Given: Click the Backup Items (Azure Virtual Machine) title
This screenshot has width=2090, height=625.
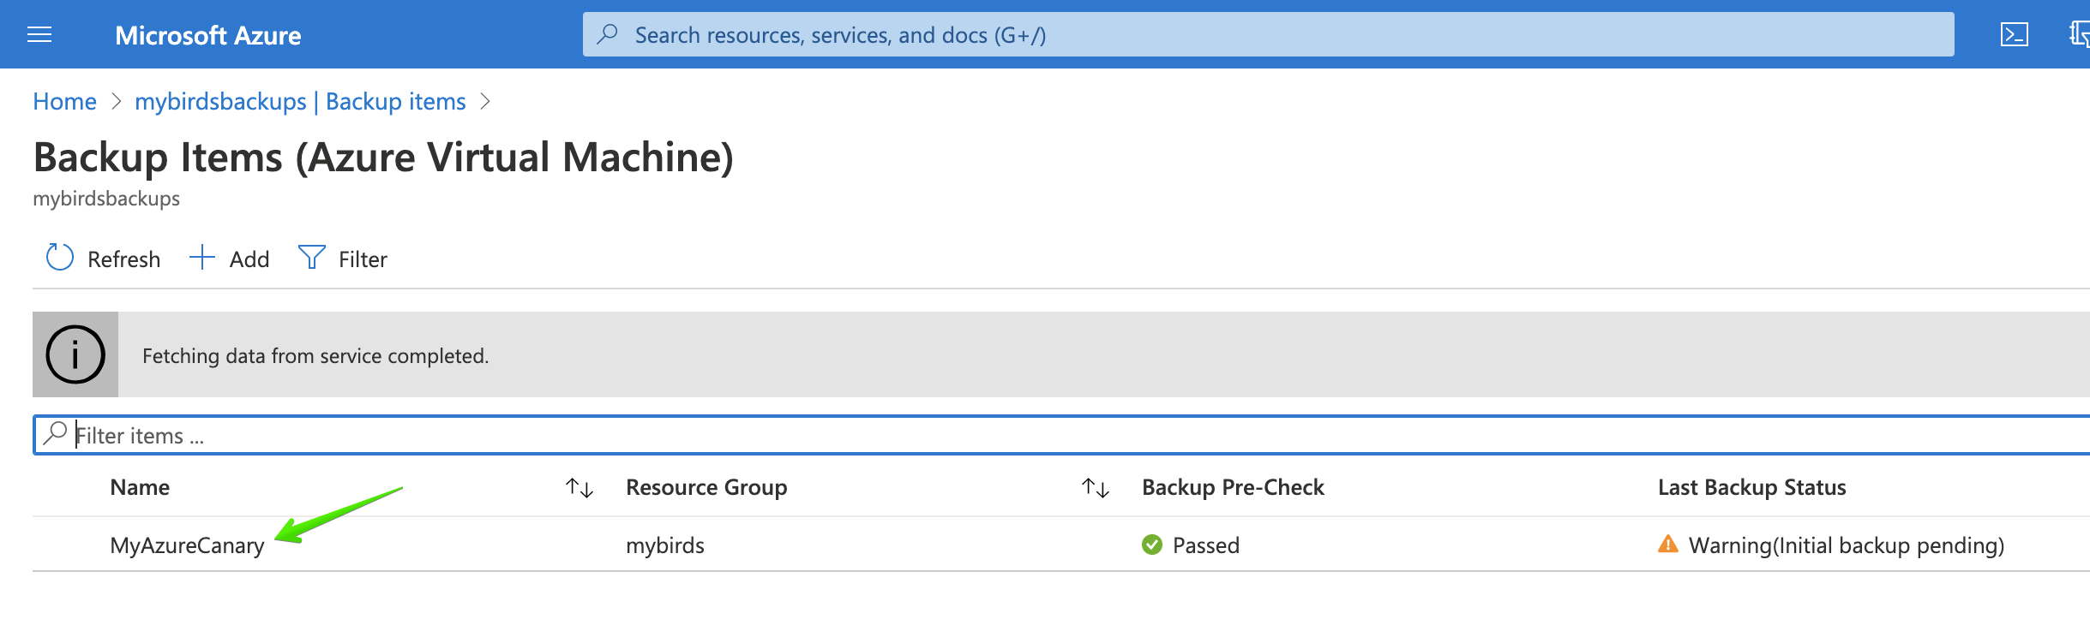Looking at the screenshot, I should click(x=383, y=158).
